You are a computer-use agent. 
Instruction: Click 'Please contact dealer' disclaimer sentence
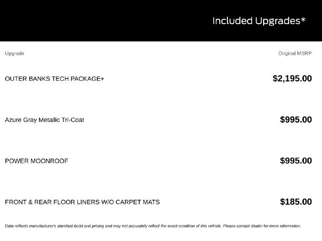click(x=262, y=226)
